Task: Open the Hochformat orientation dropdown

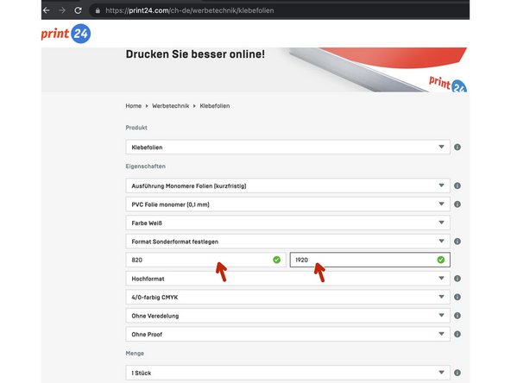Action: (287, 279)
